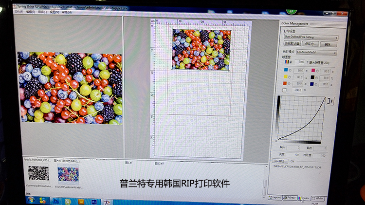Click the green 67 badge at top
Screen dimensions: 365x205
(291, 11)
